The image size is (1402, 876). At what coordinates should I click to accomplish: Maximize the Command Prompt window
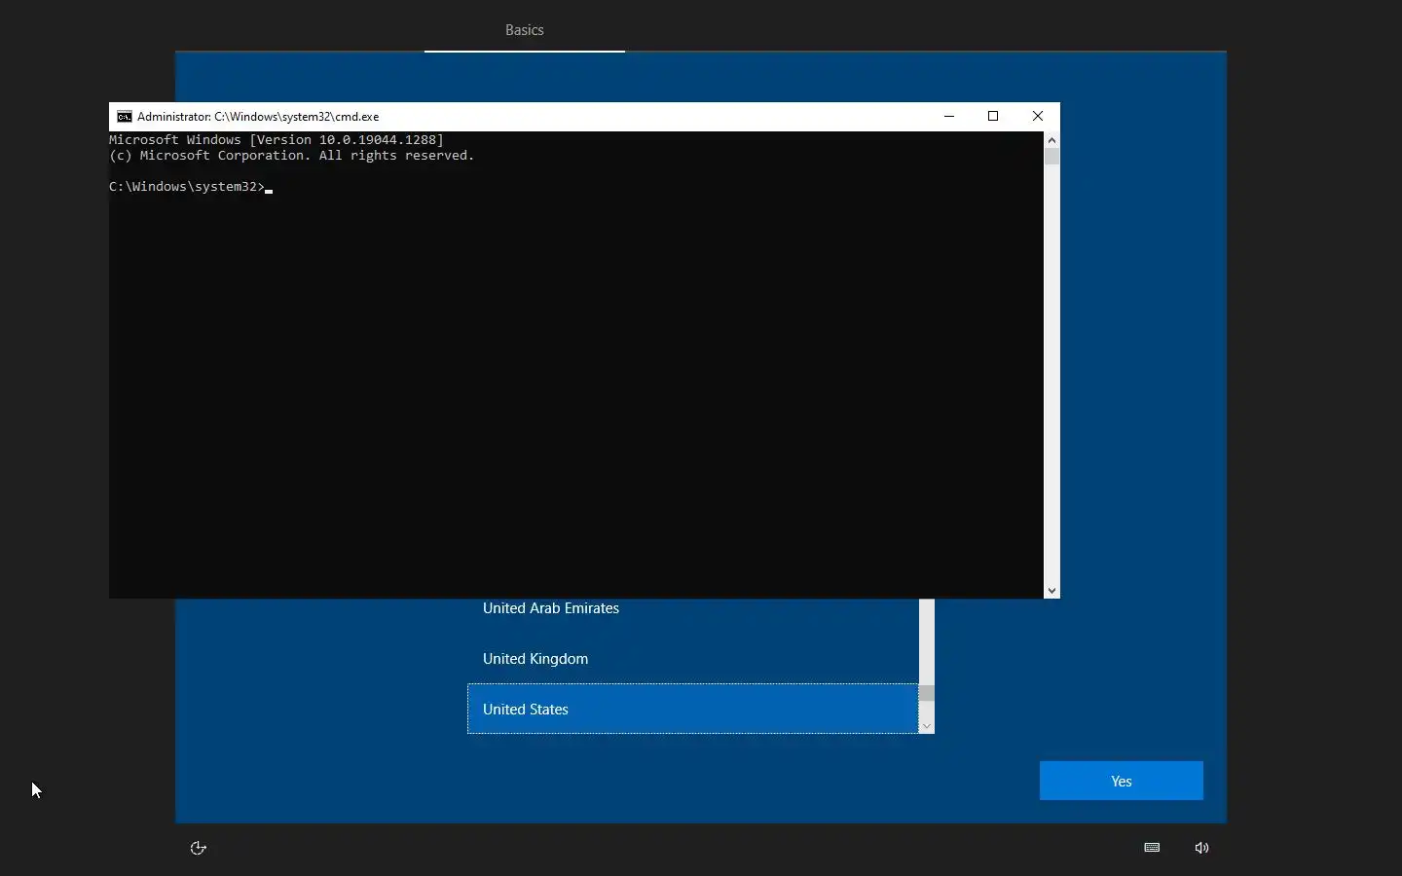pos(994,116)
